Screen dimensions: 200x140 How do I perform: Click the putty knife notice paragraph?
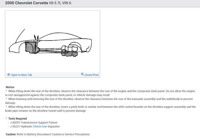coord(101,109)
